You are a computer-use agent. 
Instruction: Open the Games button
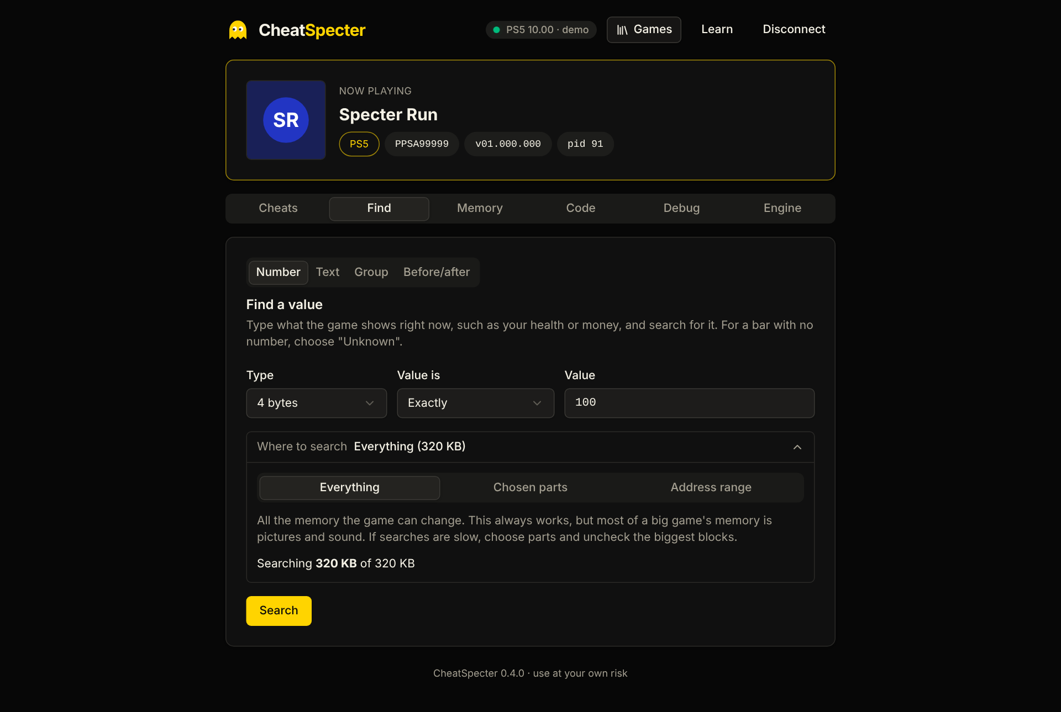644,30
